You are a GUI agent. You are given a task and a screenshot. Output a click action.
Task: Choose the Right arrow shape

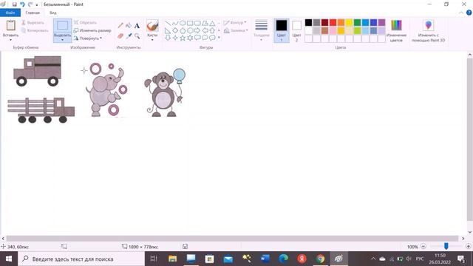point(197,30)
